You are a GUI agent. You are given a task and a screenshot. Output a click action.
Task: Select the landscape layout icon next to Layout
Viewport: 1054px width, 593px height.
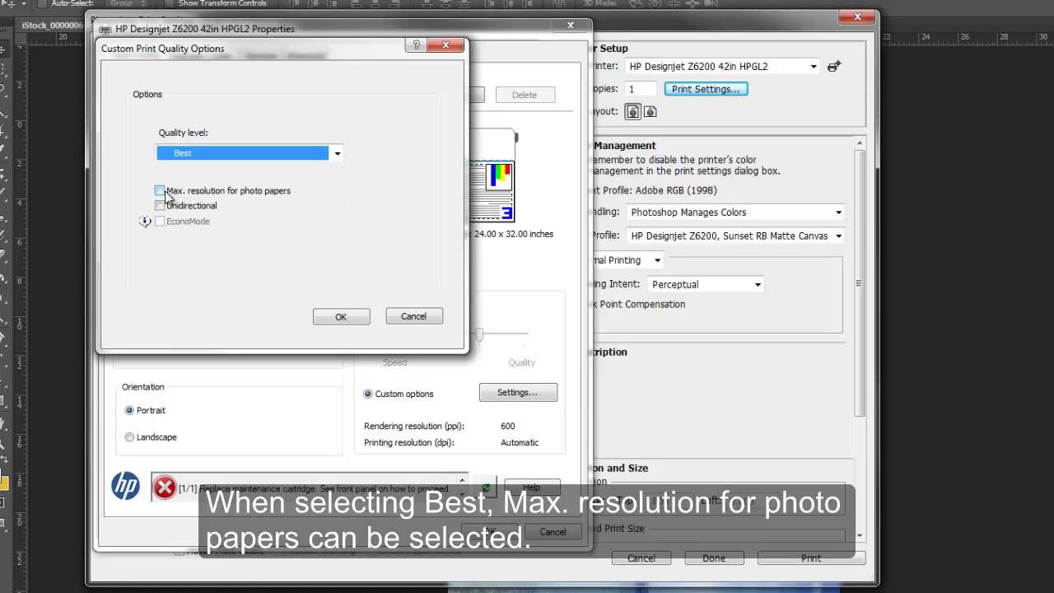click(x=651, y=110)
